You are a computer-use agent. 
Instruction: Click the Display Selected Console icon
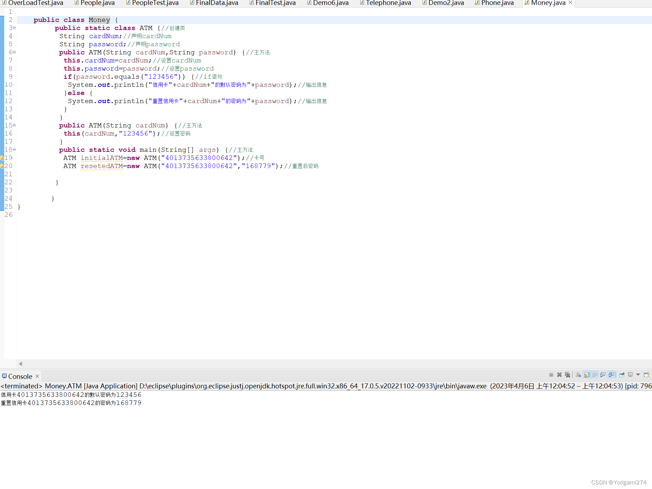pos(630,375)
